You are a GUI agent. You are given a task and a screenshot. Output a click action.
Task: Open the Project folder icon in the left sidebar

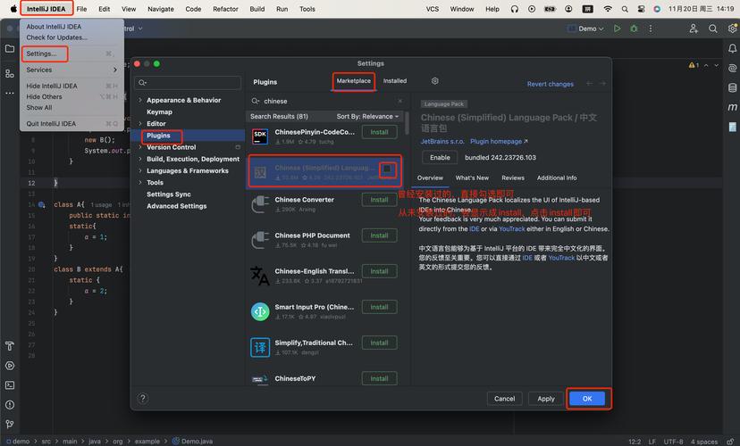(10, 49)
